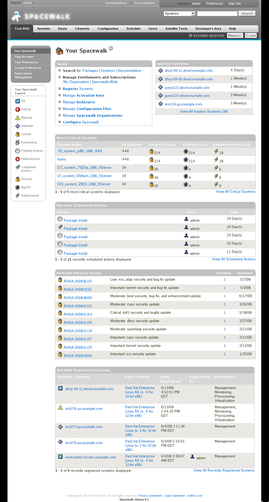Click bugfix errata bug icon for harris
269x502 pixels.
click(186, 160)
